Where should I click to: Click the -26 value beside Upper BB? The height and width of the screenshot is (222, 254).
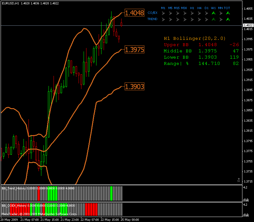tap(234, 45)
